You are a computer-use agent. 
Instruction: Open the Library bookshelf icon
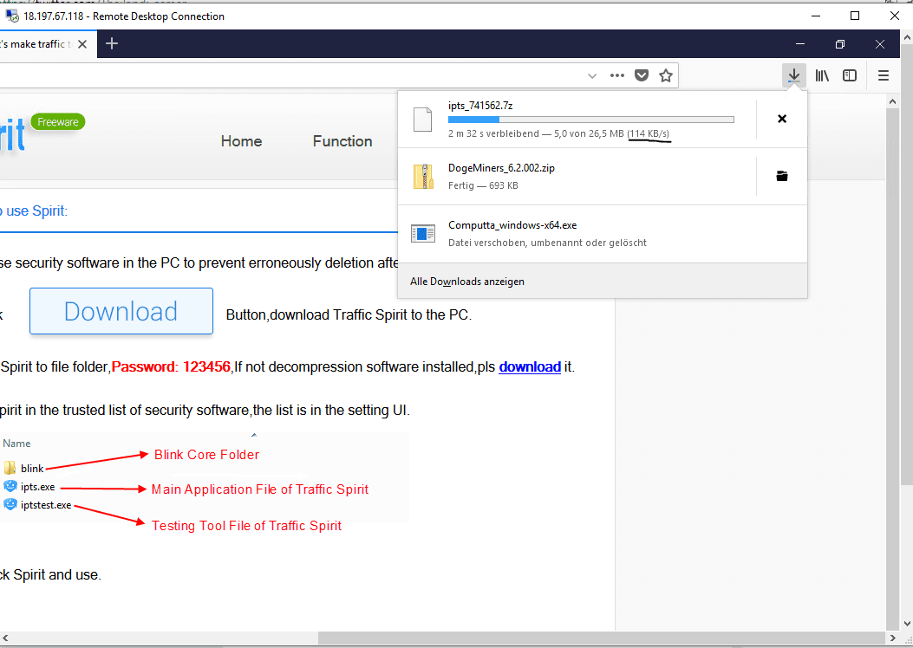822,75
